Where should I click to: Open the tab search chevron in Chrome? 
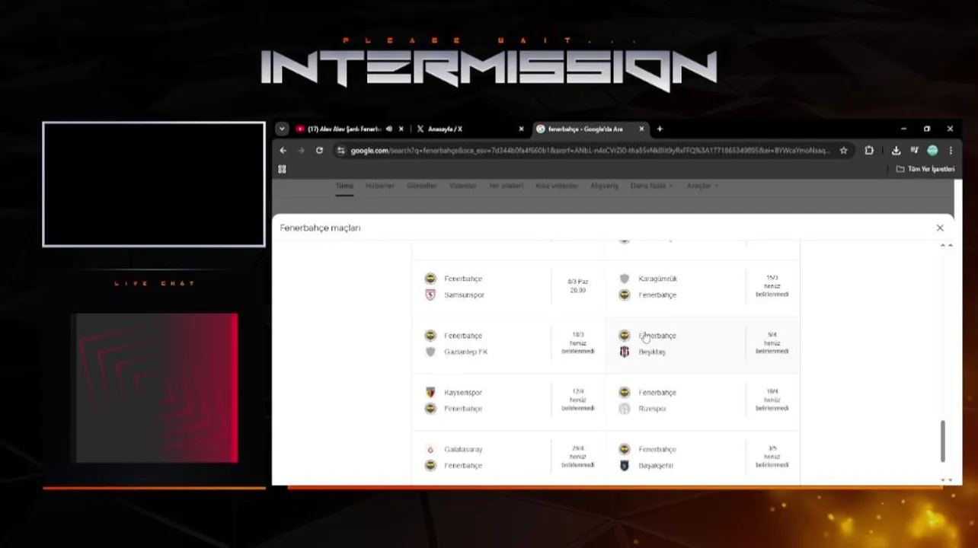pyautogui.click(x=282, y=129)
